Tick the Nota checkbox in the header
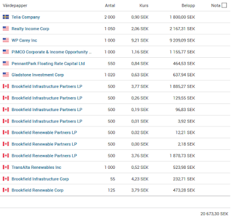 [x=224, y=5]
